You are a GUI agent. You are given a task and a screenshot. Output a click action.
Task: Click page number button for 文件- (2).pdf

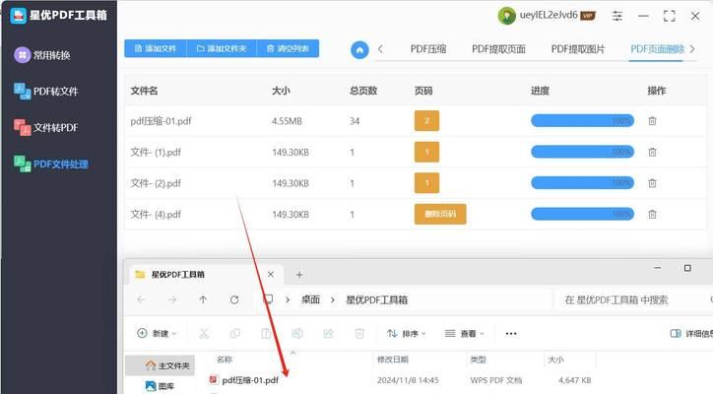coord(426,182)
